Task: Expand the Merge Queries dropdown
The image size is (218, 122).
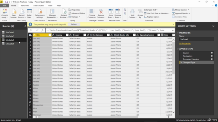Action: tap(188, 10)
